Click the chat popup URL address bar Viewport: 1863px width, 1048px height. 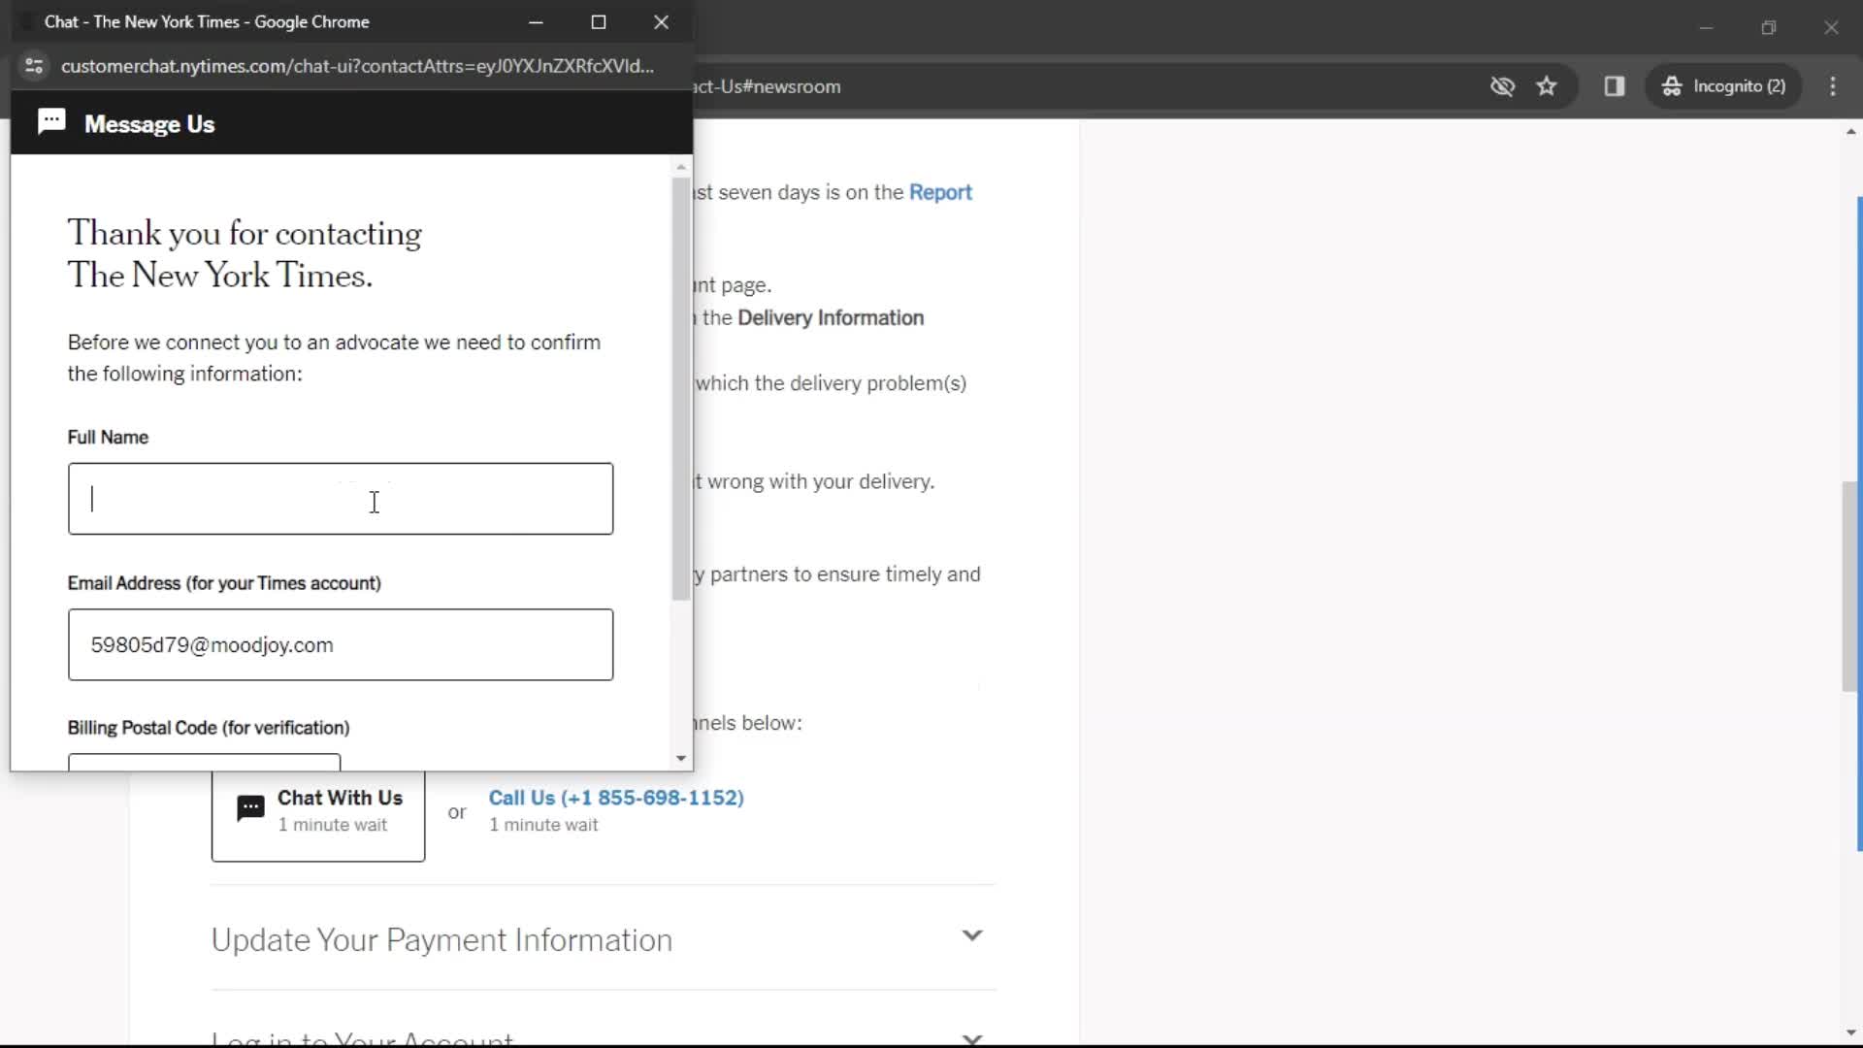(357, 66)
